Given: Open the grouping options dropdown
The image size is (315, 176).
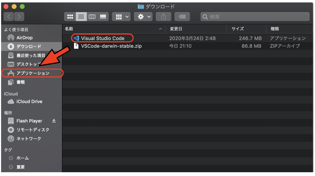Looking at the screenshot, I should click(x=121, y=16).
